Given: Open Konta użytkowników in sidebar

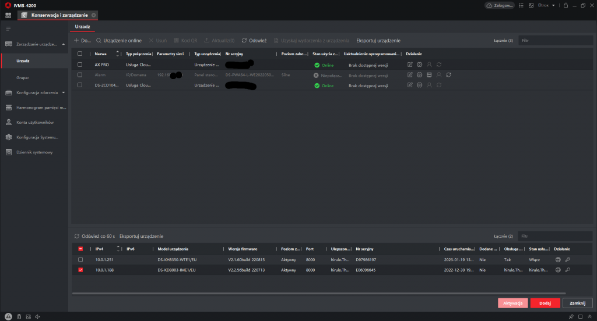Looking at the screenshot, I should [35, 122].
